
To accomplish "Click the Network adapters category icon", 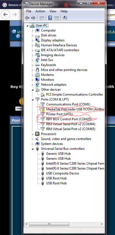I will coord(37,85).
